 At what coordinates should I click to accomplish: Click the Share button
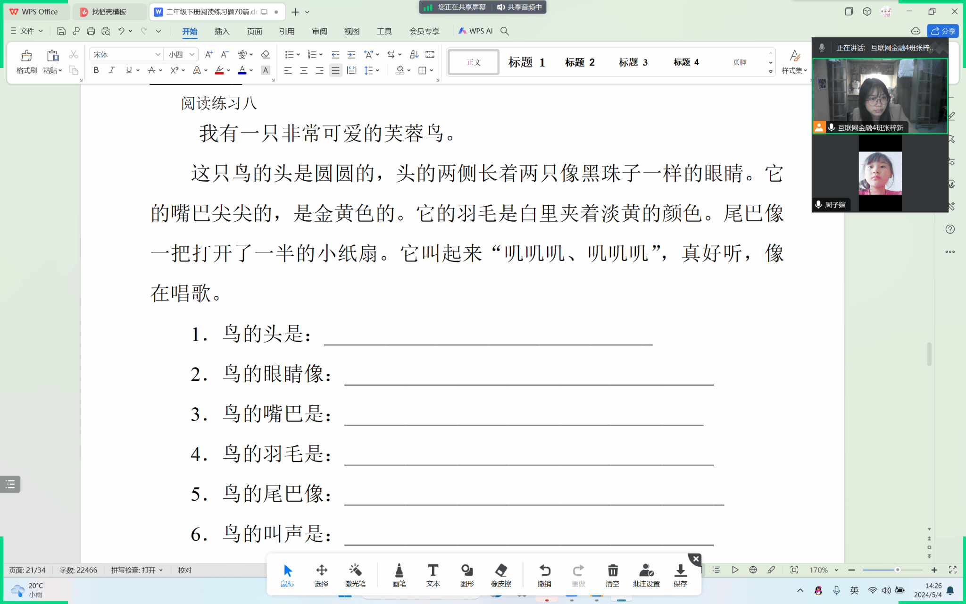pos(943,31)
